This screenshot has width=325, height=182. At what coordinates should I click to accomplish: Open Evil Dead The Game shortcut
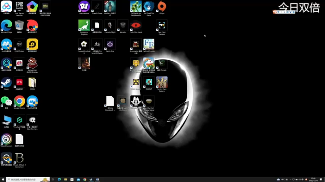coord(149,8)
